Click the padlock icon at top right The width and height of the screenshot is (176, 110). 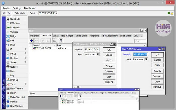point(172,13)
